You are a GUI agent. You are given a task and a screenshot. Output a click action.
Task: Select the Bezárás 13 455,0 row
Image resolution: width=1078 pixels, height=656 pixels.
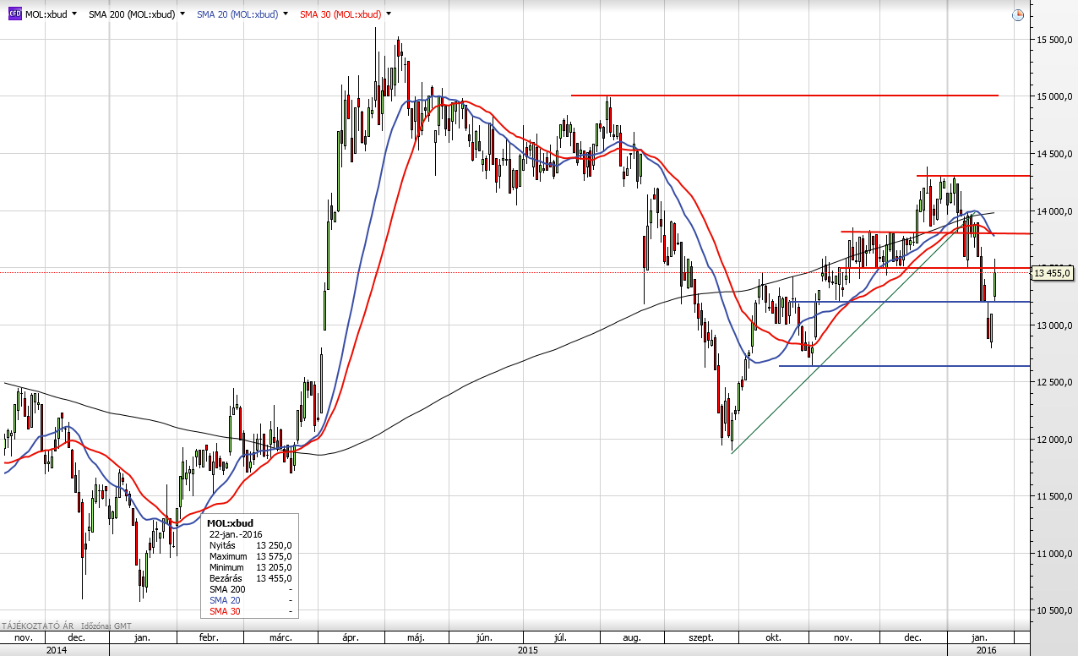(250, 578)
